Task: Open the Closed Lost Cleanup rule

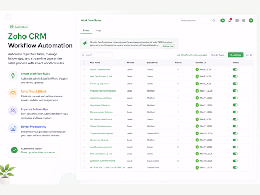Action: pos(99,140)
